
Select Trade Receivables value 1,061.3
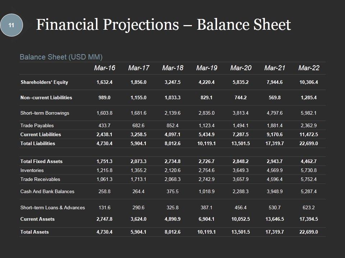pos(105,179)
